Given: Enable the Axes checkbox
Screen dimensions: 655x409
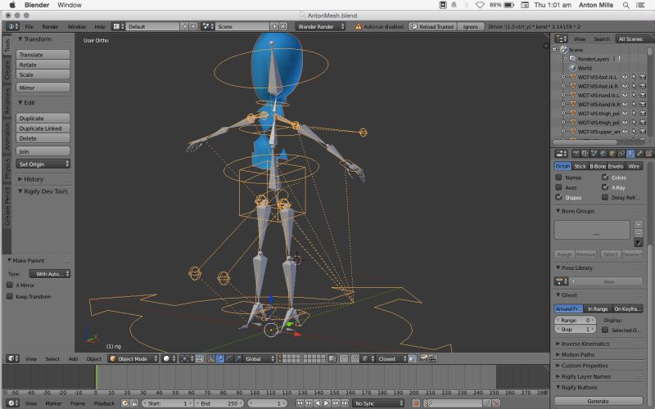Looking at the screenshot, I should tap(558, 187).
